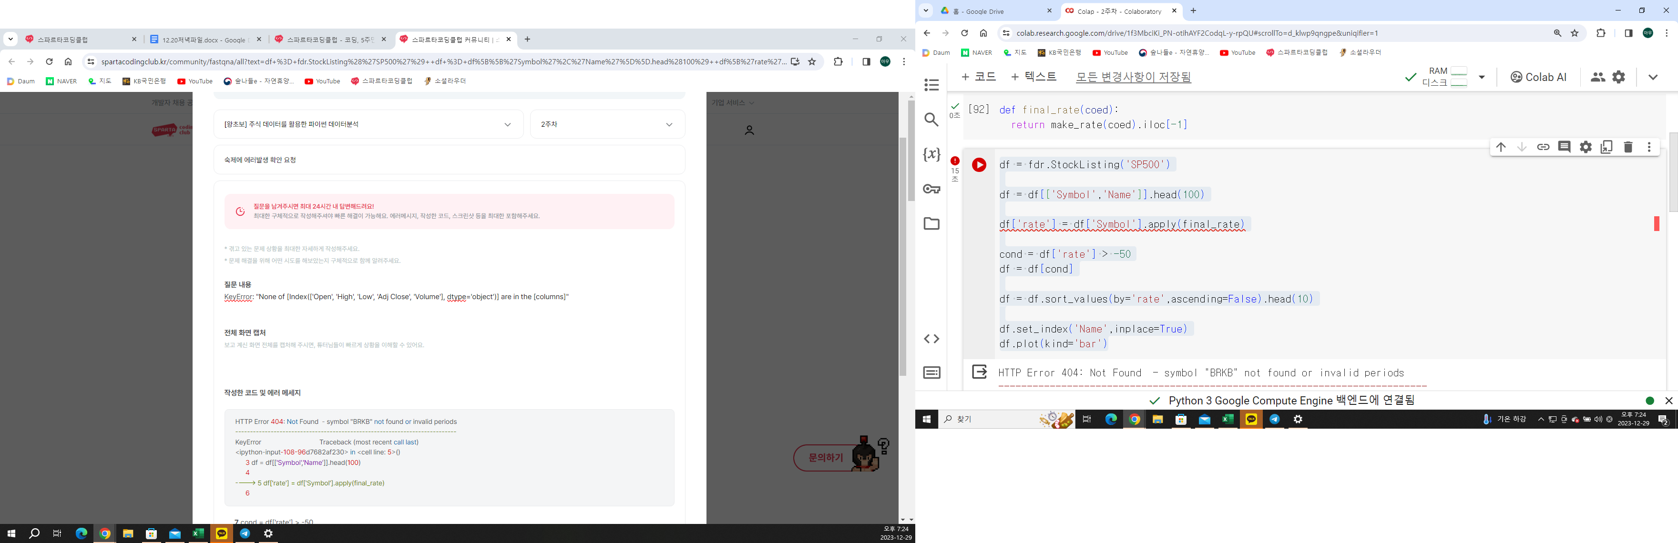The height and width of the screenshot is (543, 1678).
Task: Click the Colab address bar URL
Action: [x=1197, y=33]
